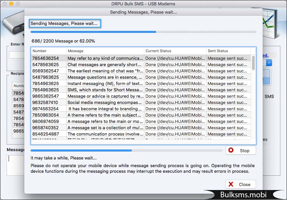This screenshot has width=287, height=200.
Task: Select row with number 9658740352
Action: point(141,128)
